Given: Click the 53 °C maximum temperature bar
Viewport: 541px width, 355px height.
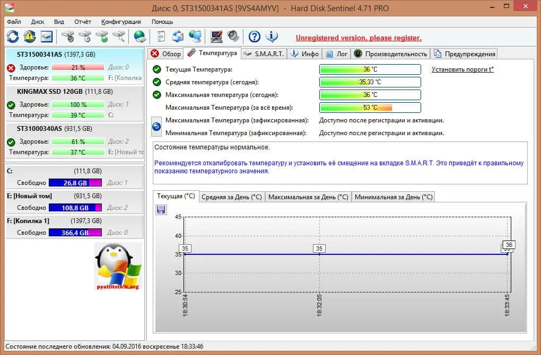Looking at the screenshot, I should pyautogui.click(x=370, y=108).
